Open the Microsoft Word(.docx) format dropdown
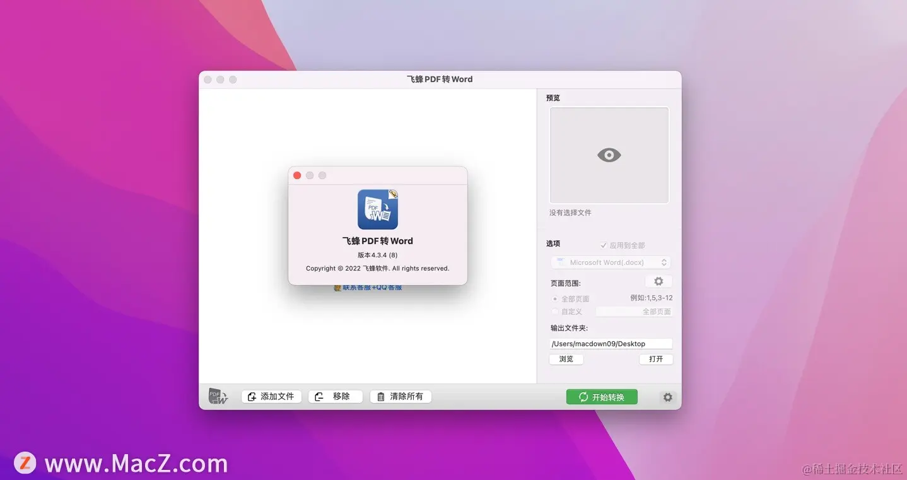 click(611, 262)
